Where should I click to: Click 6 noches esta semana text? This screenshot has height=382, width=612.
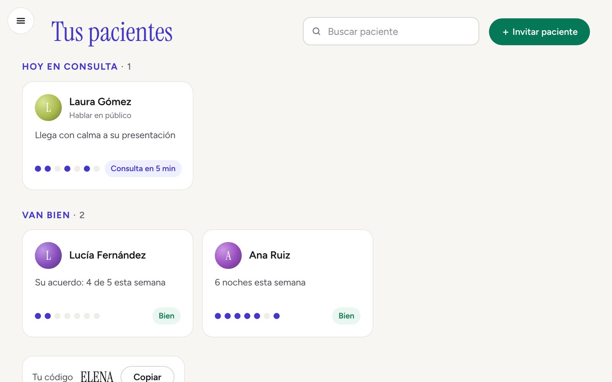pyautogui.click(x=260, y=283)
